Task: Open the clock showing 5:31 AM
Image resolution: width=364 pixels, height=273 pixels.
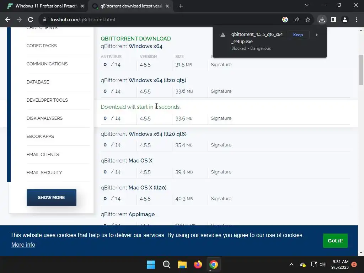Action: (340, 264)
